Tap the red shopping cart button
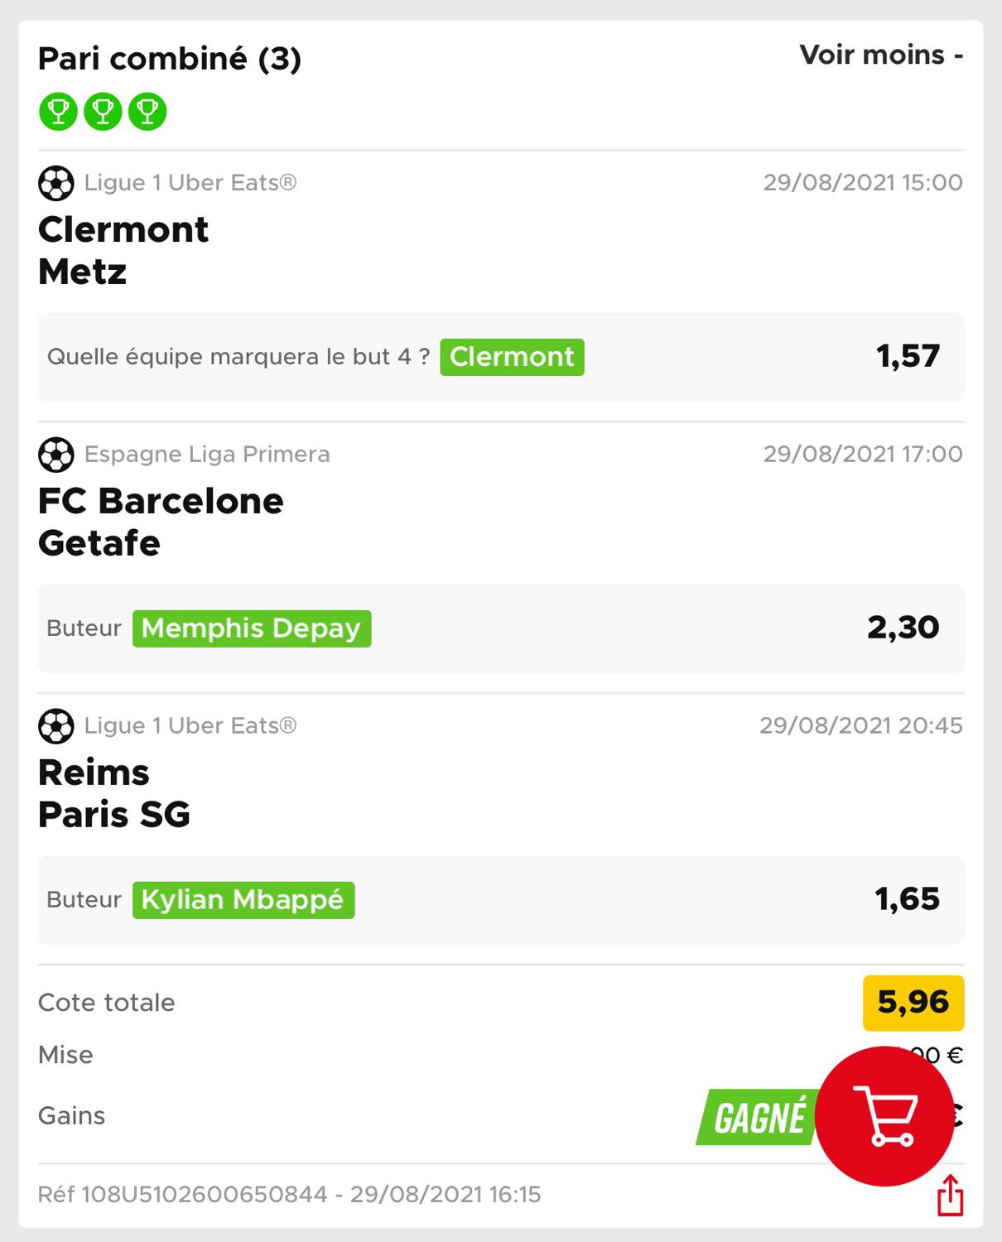The image size is (1002, 1242). pos(884,1116)
